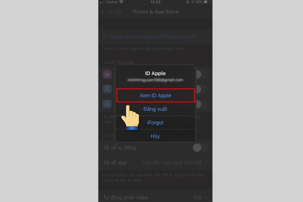Image resolution: width=303 pixels, height=202 pixels.
Task: Go back using Cài đặt arrow
Action: 112,12
